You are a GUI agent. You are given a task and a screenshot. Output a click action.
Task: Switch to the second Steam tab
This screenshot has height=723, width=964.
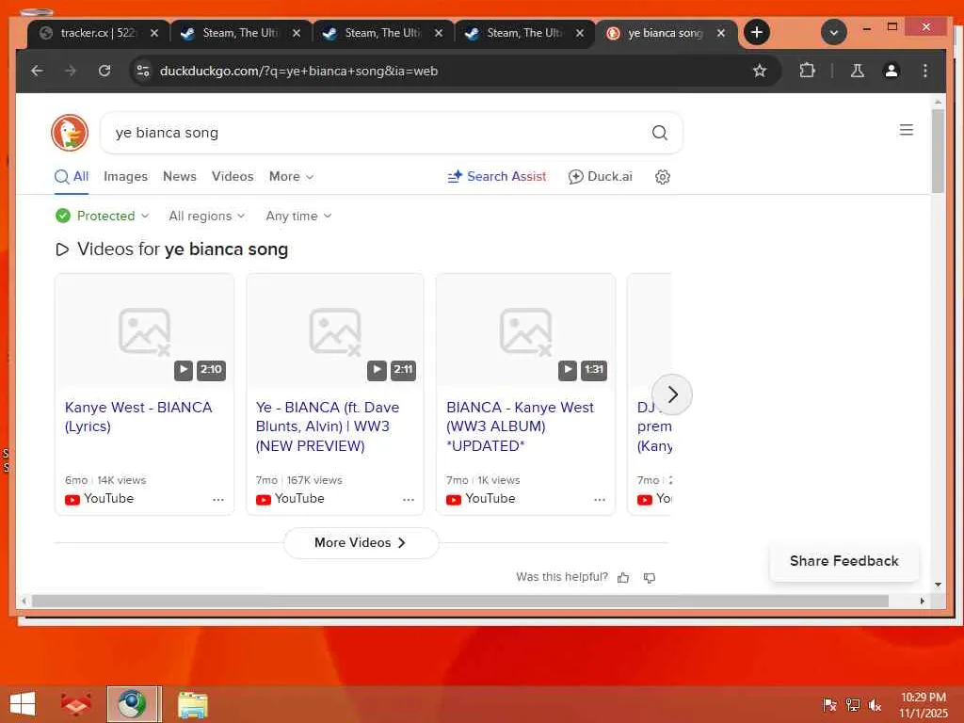(x=381, y=33)
